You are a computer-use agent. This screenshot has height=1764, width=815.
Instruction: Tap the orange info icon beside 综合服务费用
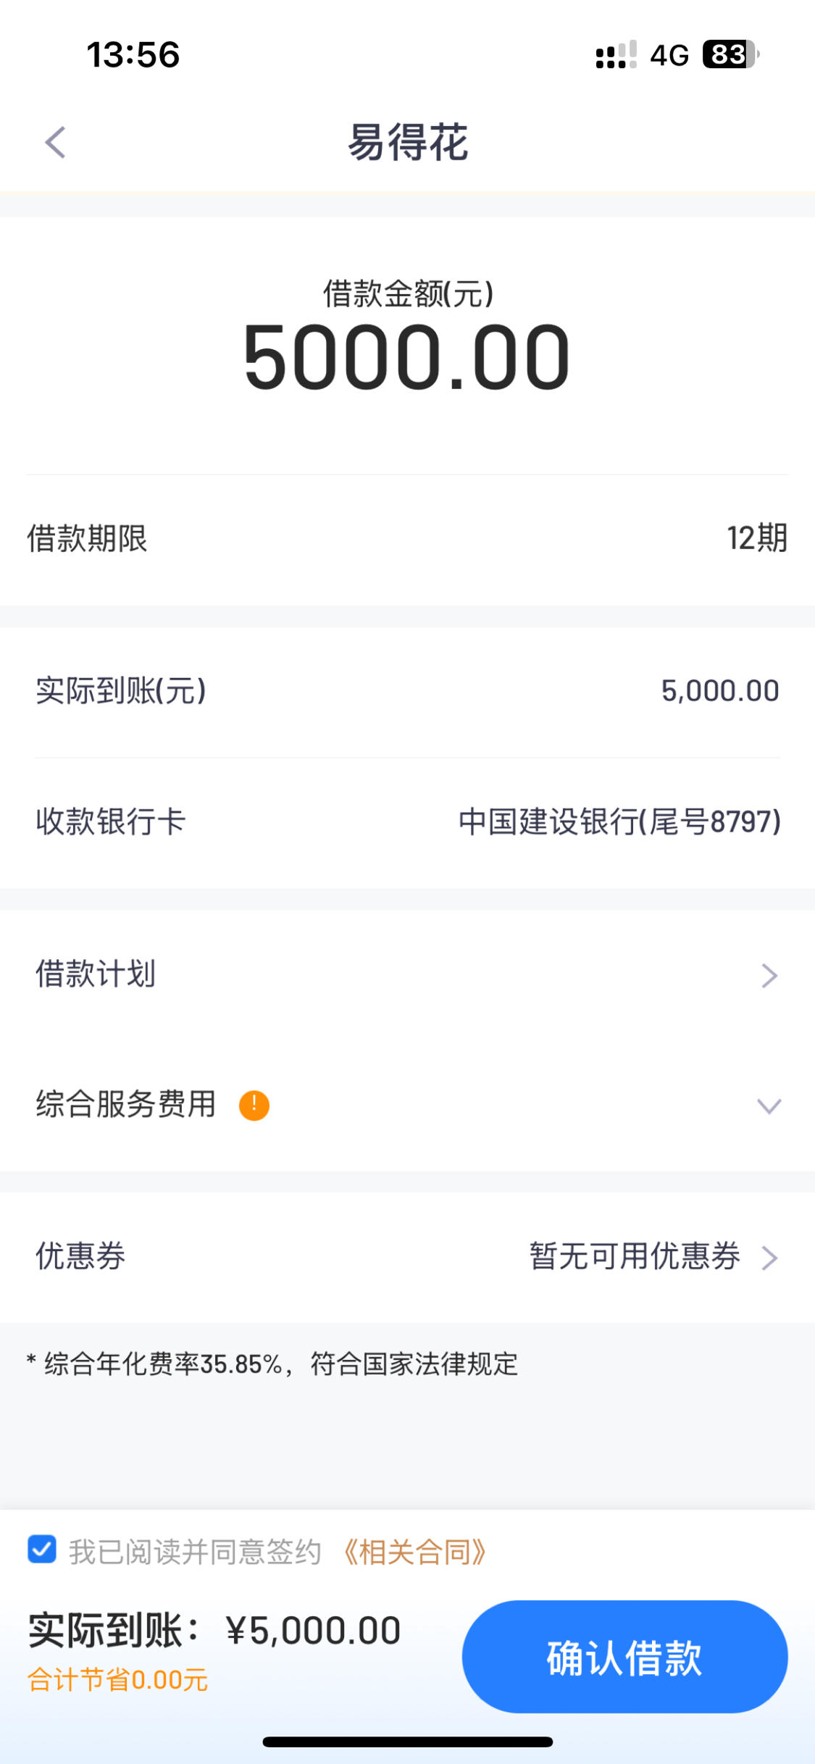click(254, 1105)
